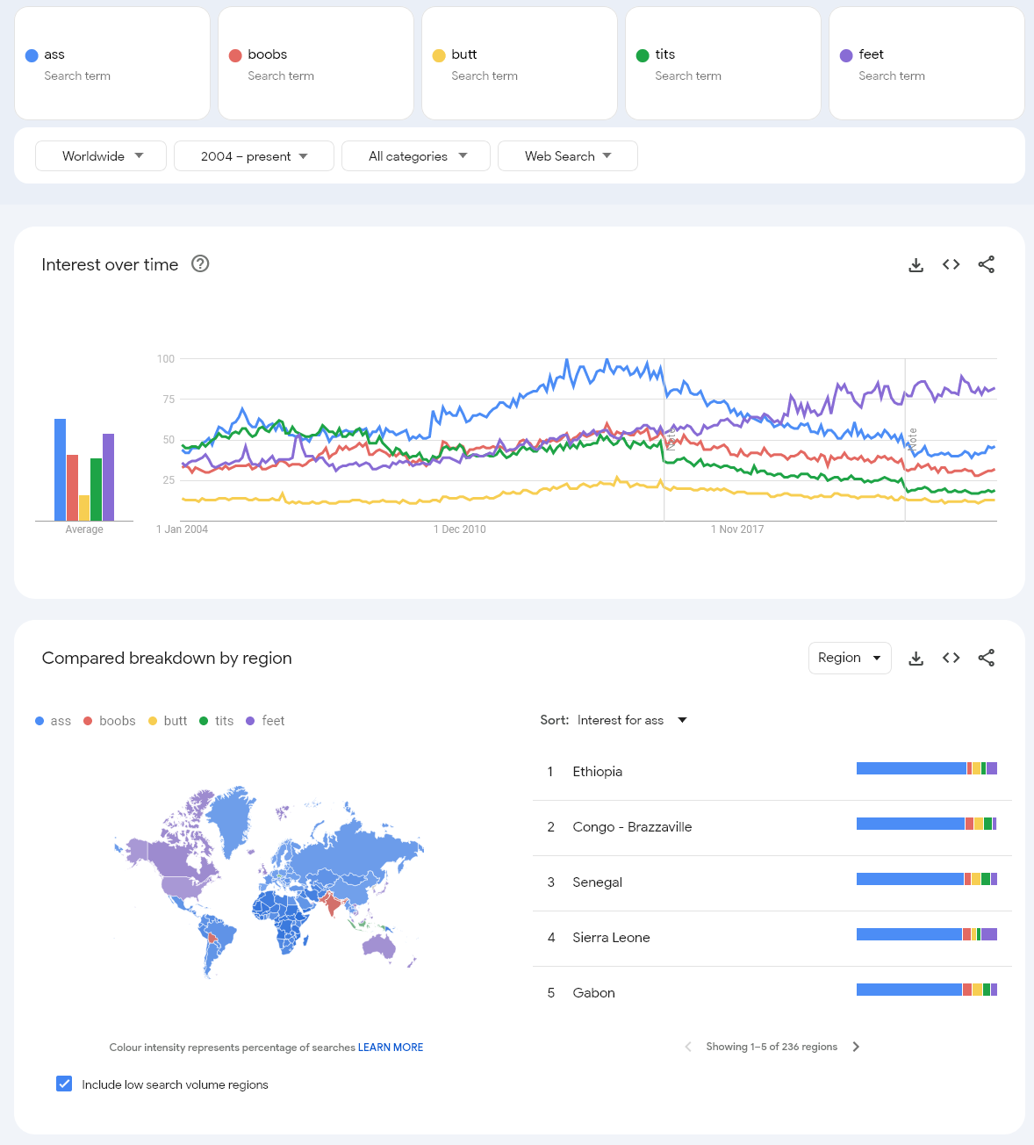The width and height of the screenshot is (1034, 1145).
Task: Open the Worldwide location dropdown
Action: click(101, 156)
